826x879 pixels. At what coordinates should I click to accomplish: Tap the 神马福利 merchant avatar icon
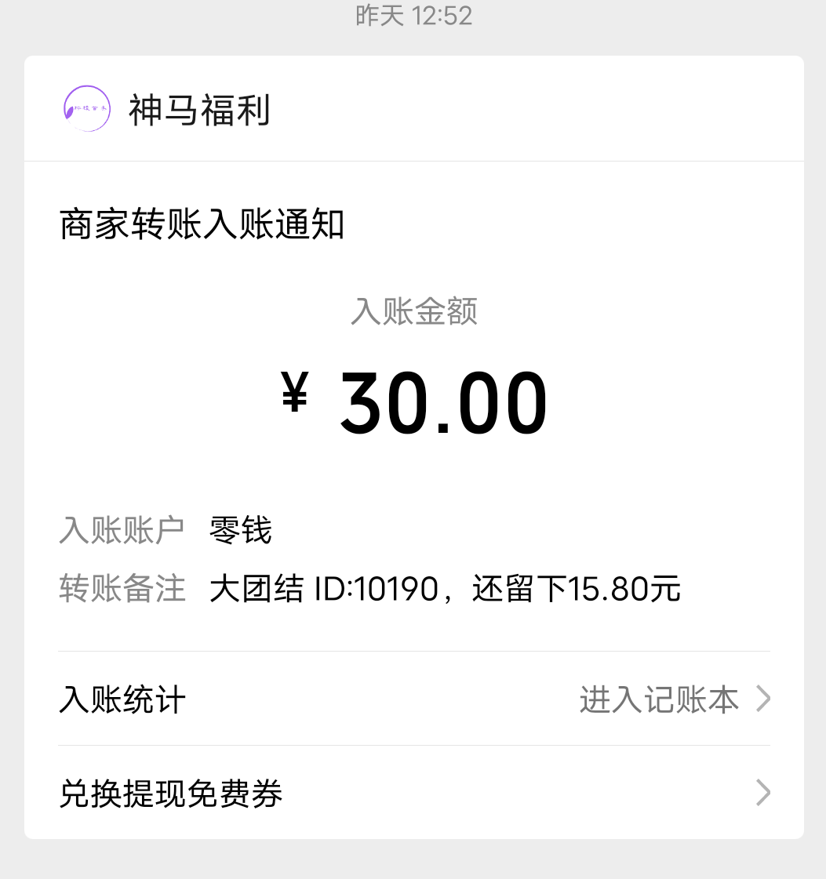86,109
